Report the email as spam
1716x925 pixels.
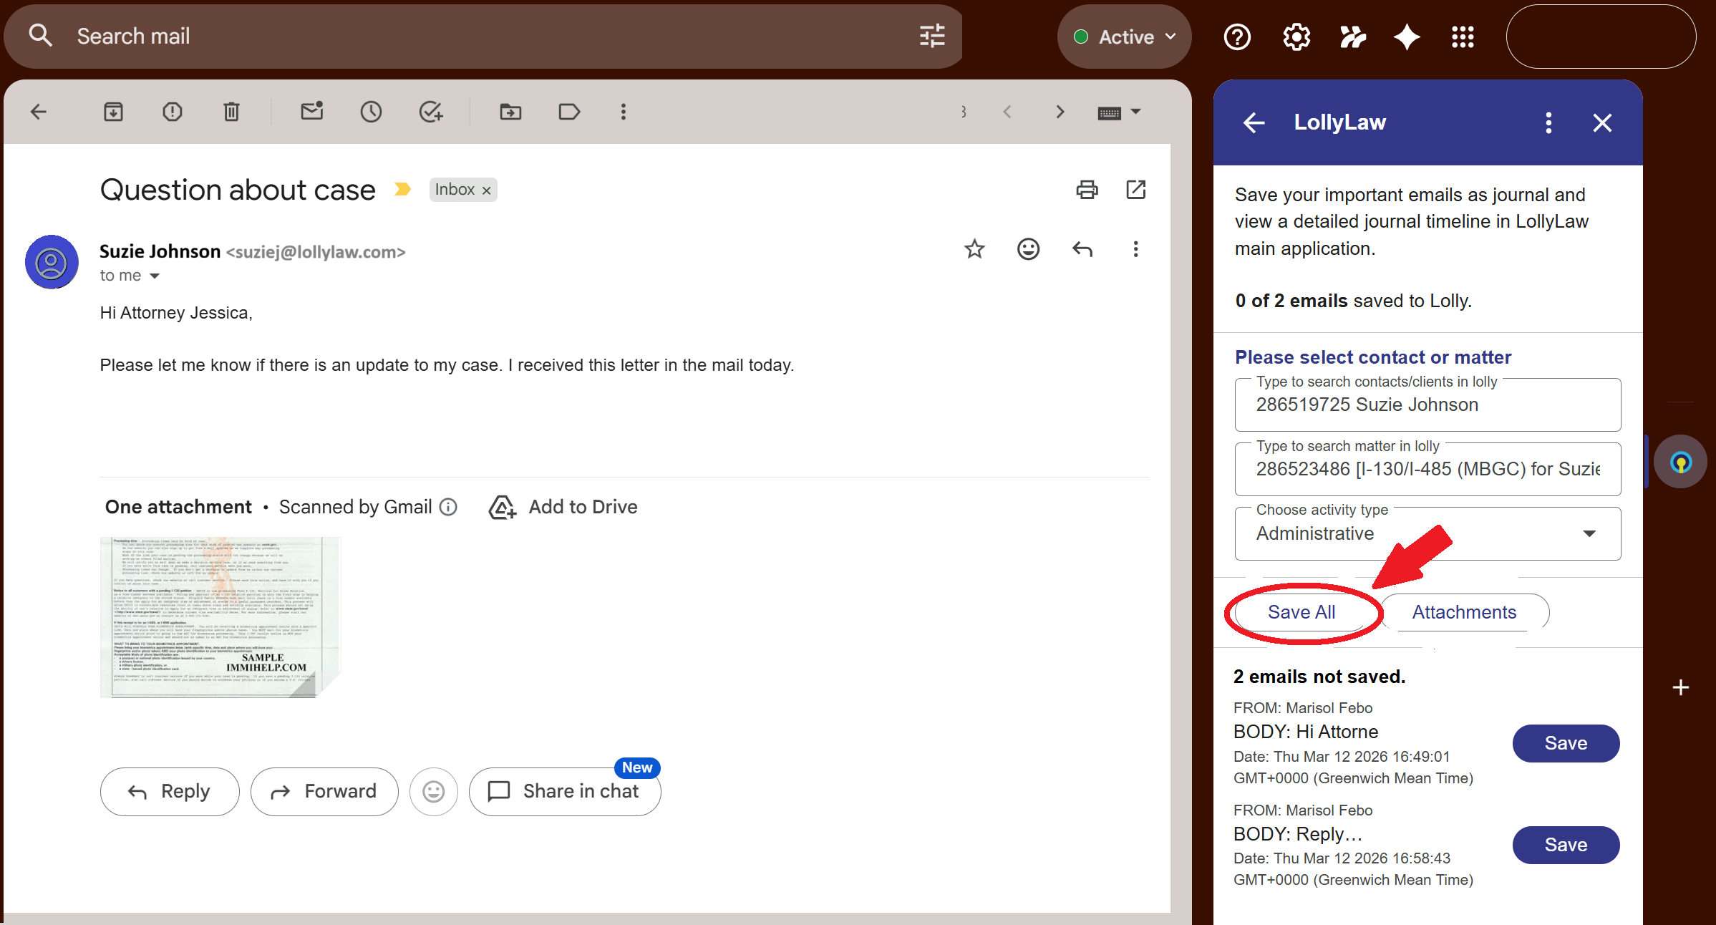pyautogui.click(x=172, y=112)
